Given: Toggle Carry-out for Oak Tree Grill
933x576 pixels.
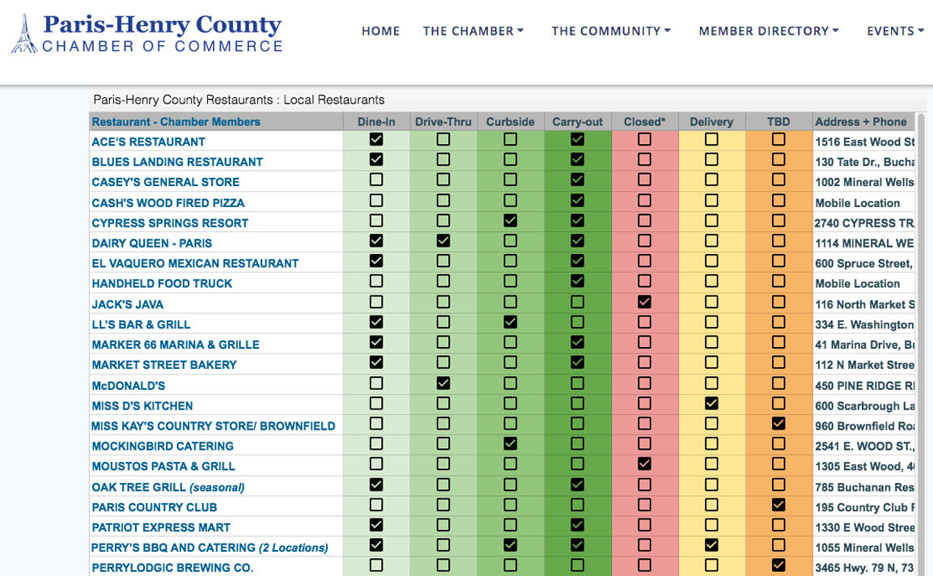Looking at the screenshot, I should [577, 485].
